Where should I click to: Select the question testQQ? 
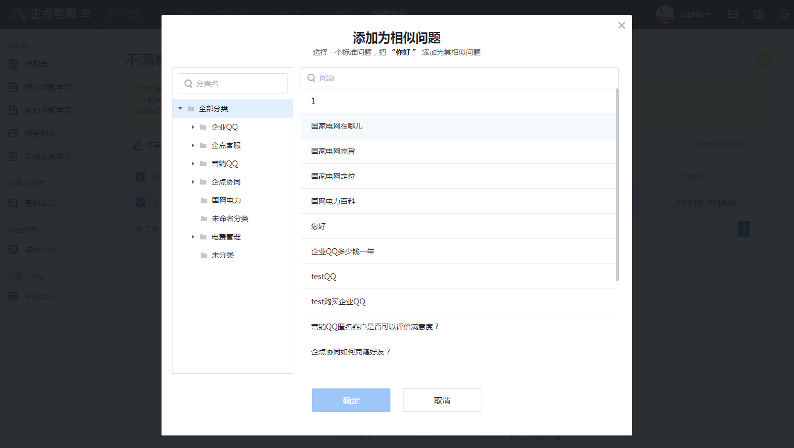458,277
